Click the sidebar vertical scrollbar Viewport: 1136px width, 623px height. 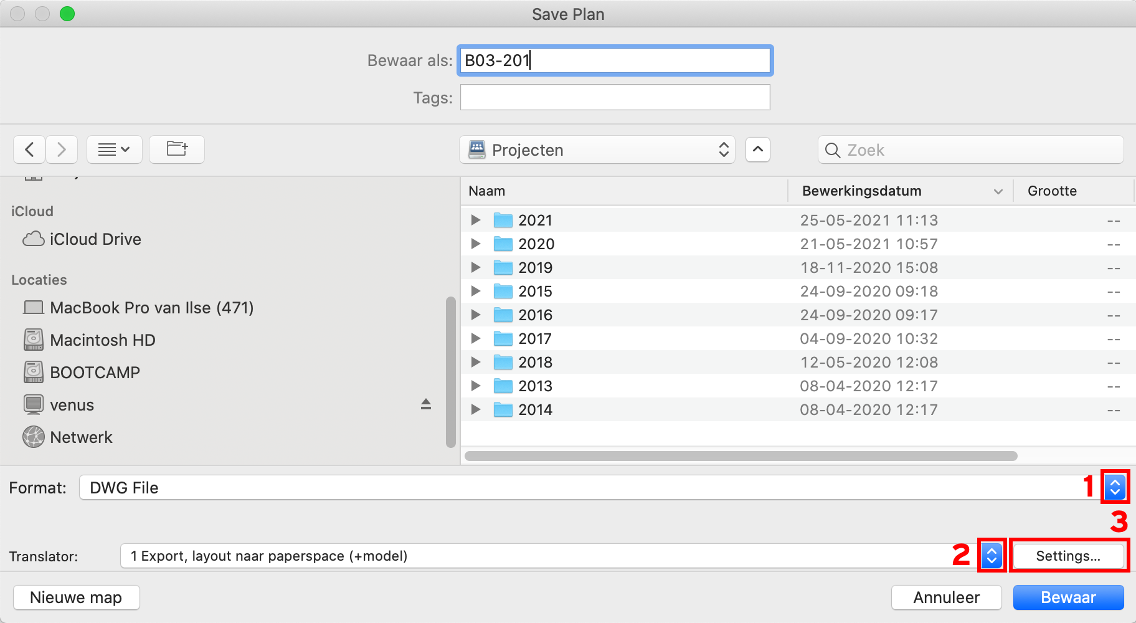tap(451, 372)
